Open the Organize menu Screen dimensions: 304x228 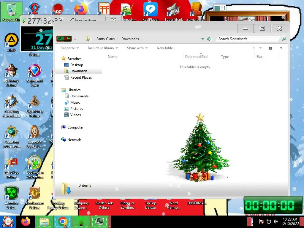click(69, 48)
